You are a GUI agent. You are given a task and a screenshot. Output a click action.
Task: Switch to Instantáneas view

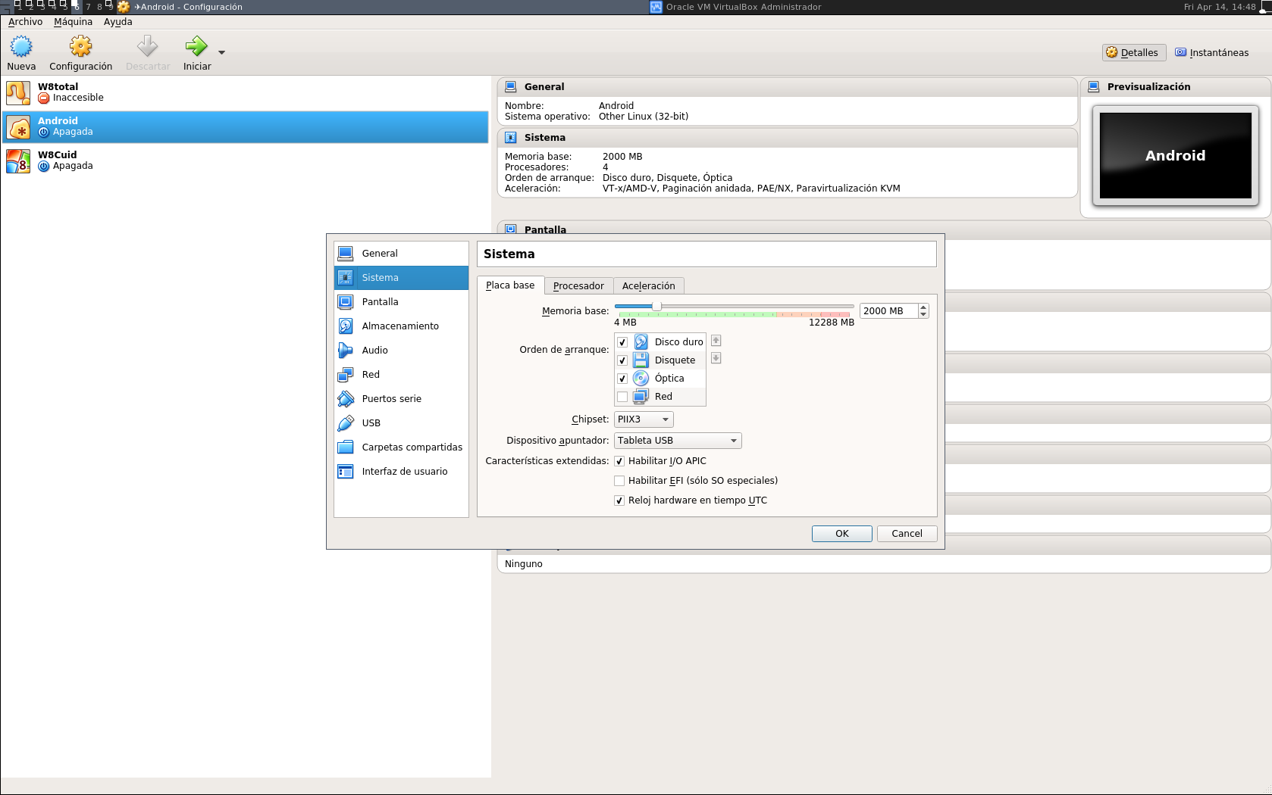click(1211, 53)
